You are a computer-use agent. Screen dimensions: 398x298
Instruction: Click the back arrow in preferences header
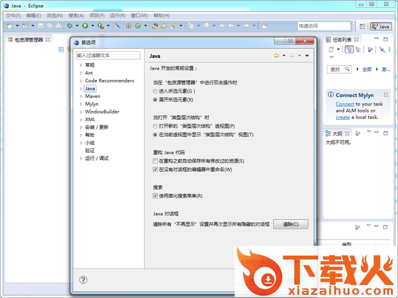277,55
